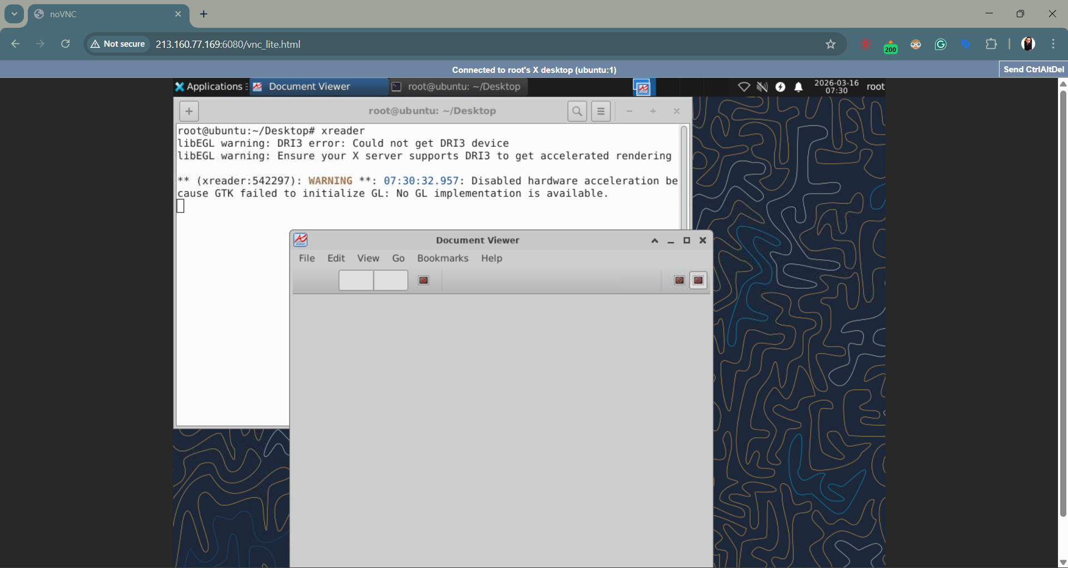1068x568 pixels.
Task: Open the Bookmarks menu in Document Viewer
Action: pyautogui.click(x=442, y=258)
